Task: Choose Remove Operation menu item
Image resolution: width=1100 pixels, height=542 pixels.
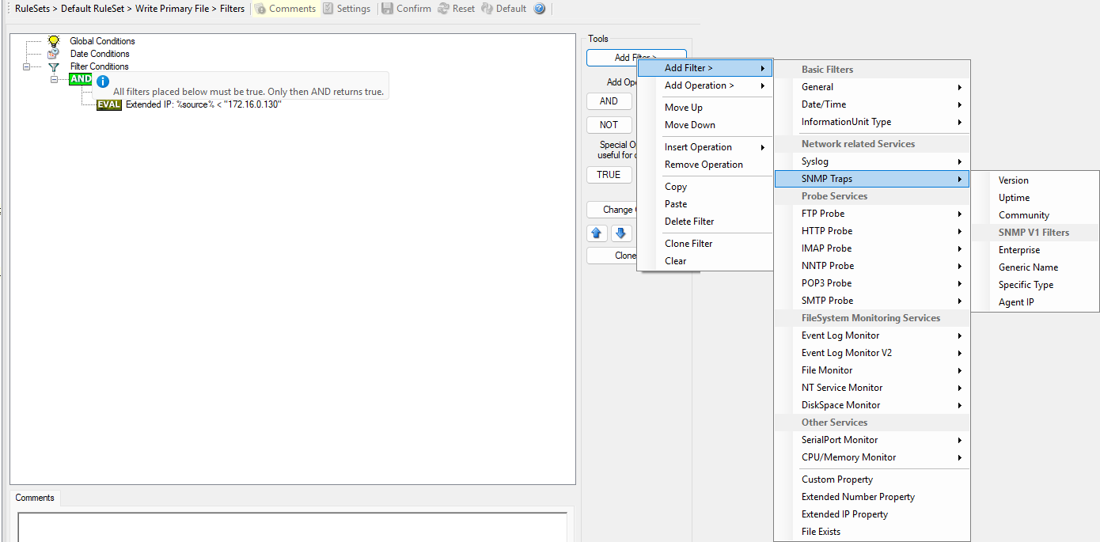Action: point(705,165)
